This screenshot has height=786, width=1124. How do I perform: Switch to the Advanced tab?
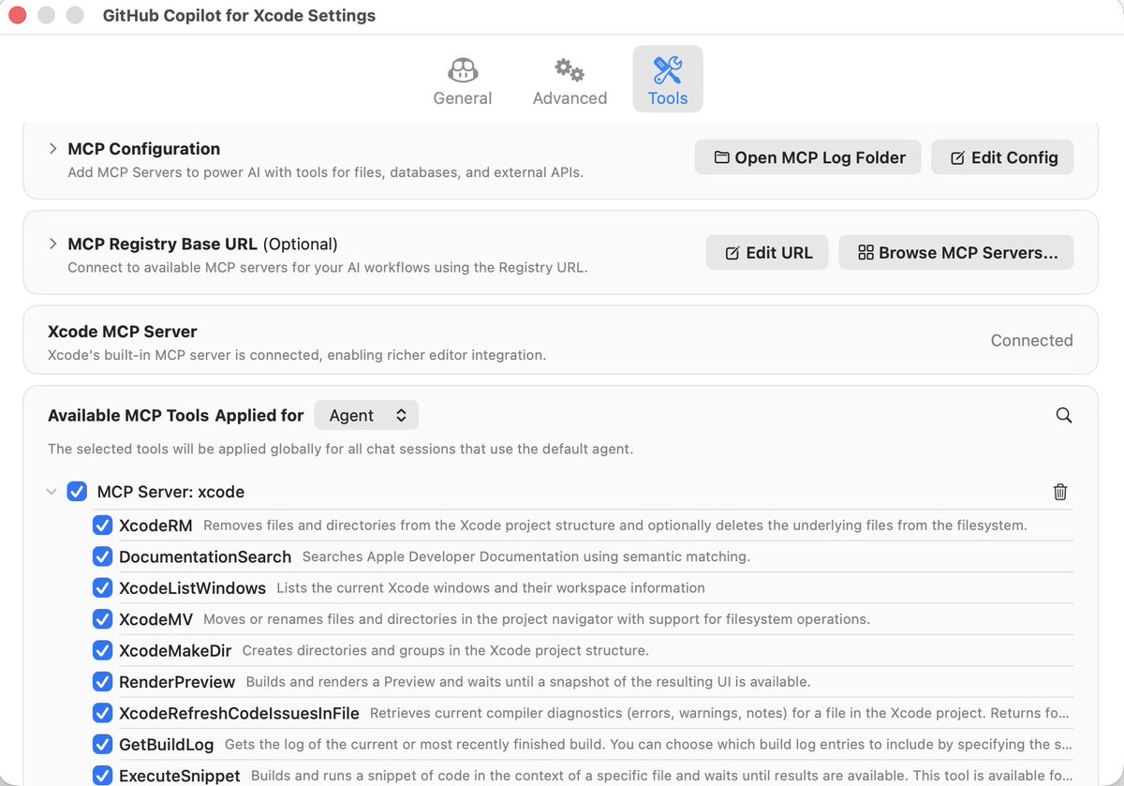[569, 80]
